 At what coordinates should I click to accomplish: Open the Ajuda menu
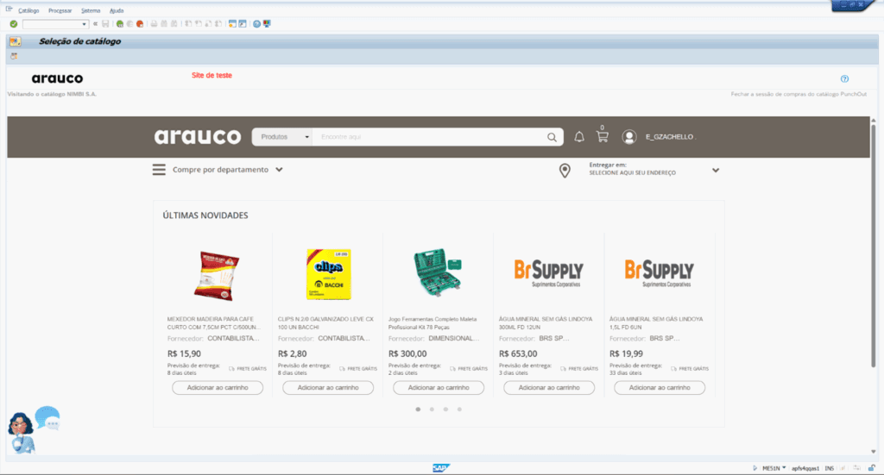click(117, 10)
